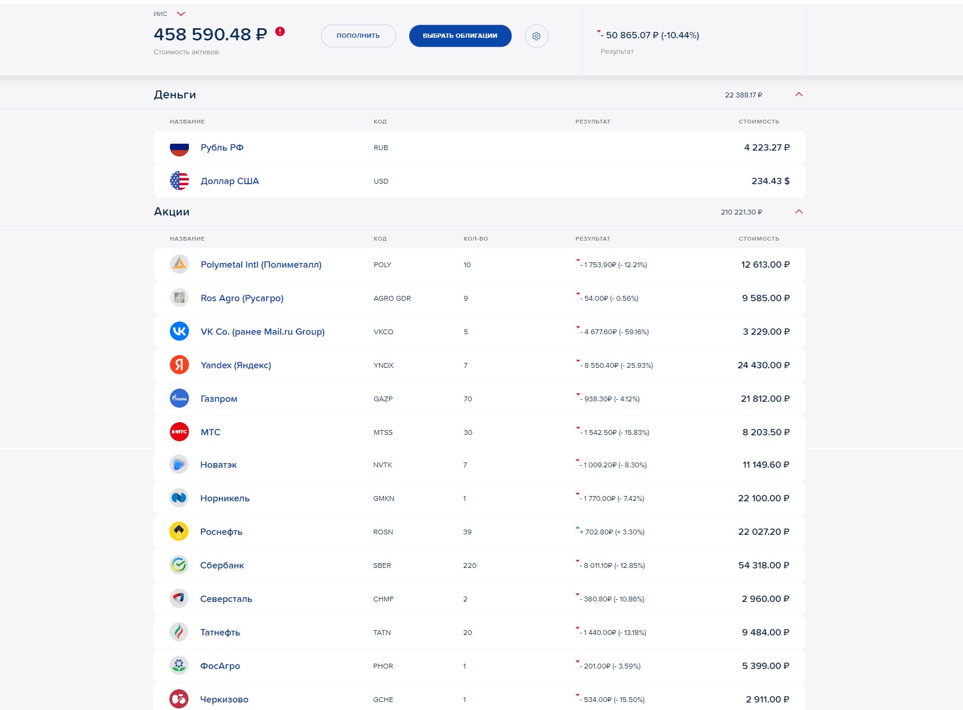Open Yandex (Яндекс) stock link
This screenshot has width=963, height=710.
[236, 365]
